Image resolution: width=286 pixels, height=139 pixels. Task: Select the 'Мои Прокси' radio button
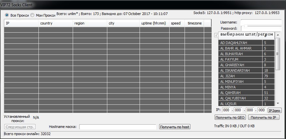(x=32, y=15)
